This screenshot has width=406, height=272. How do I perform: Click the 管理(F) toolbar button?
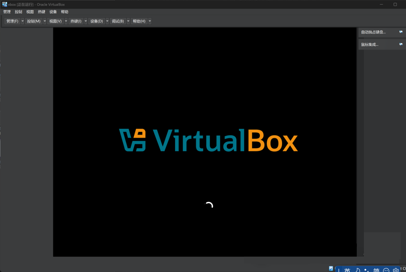click(x=12, y=21)
